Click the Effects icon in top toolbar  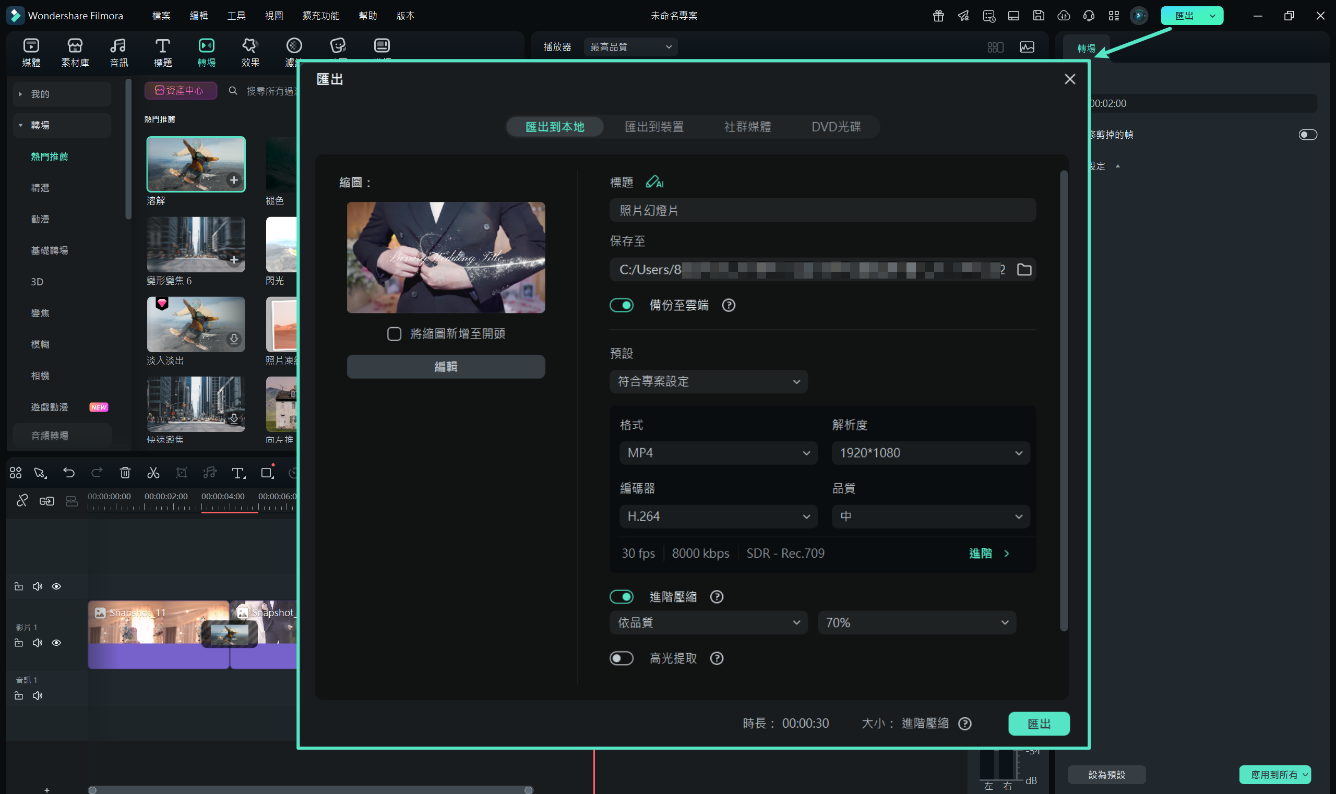coord(250,53)
